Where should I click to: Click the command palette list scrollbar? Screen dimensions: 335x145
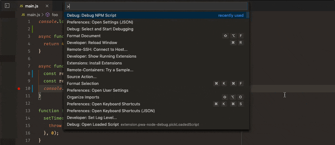248,15
